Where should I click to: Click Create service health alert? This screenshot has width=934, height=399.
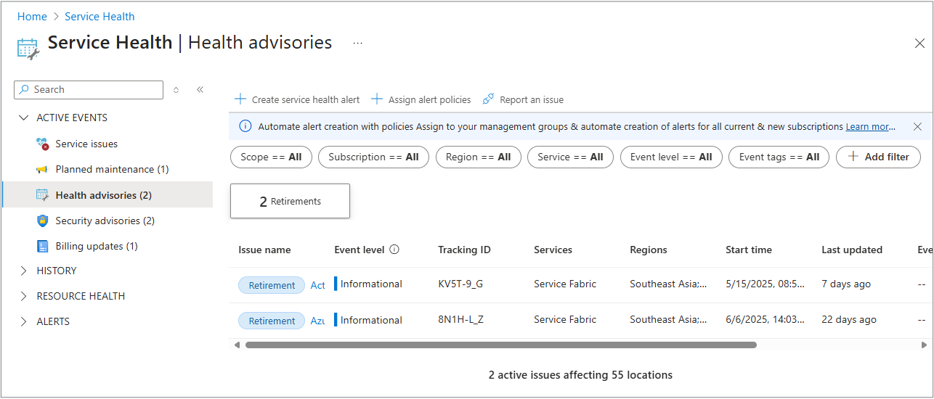pyautogui.click(x=297, y=99)
